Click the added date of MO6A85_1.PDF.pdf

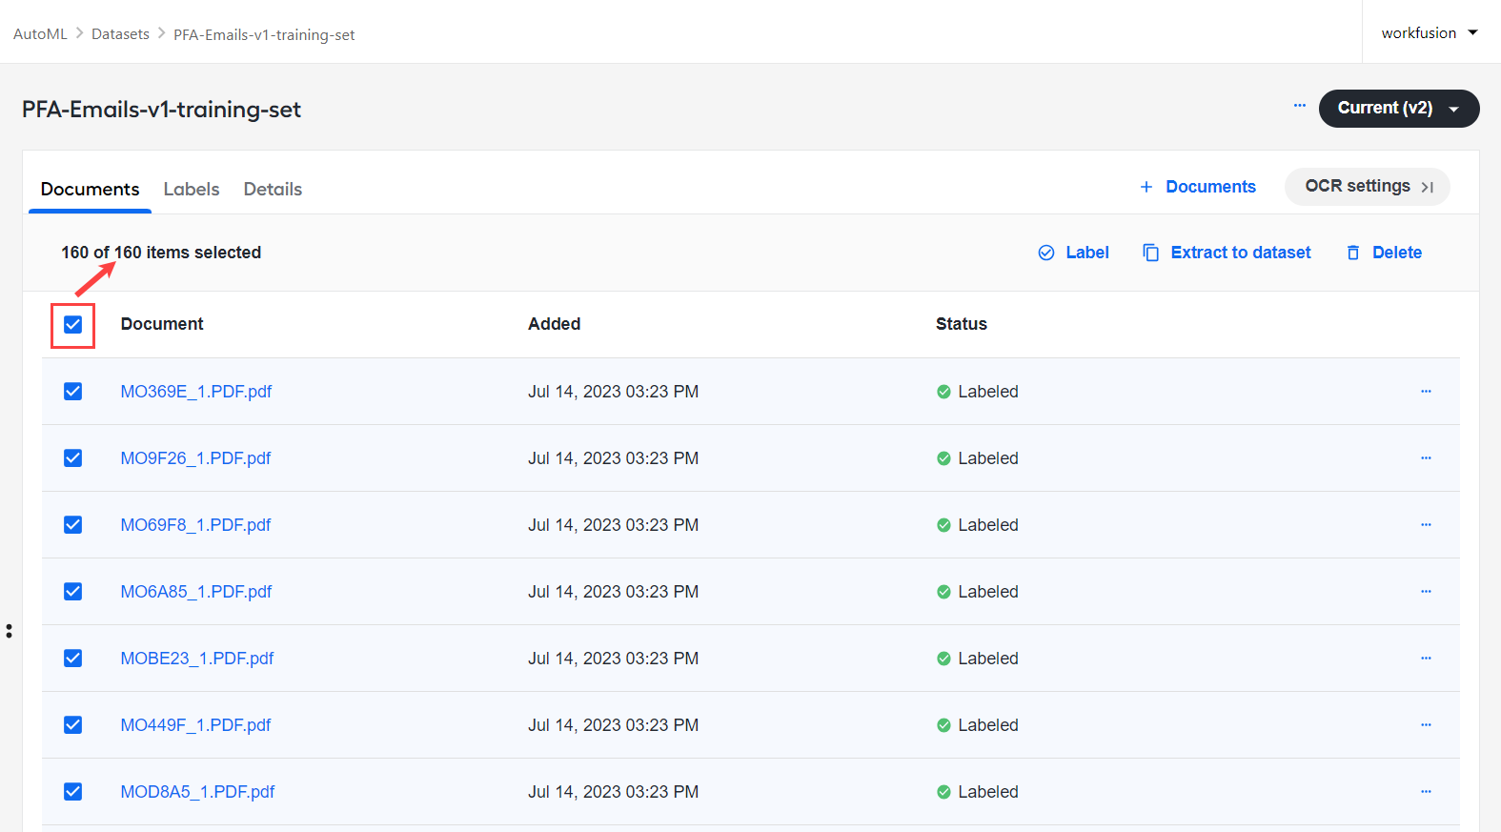coord(614,592)
